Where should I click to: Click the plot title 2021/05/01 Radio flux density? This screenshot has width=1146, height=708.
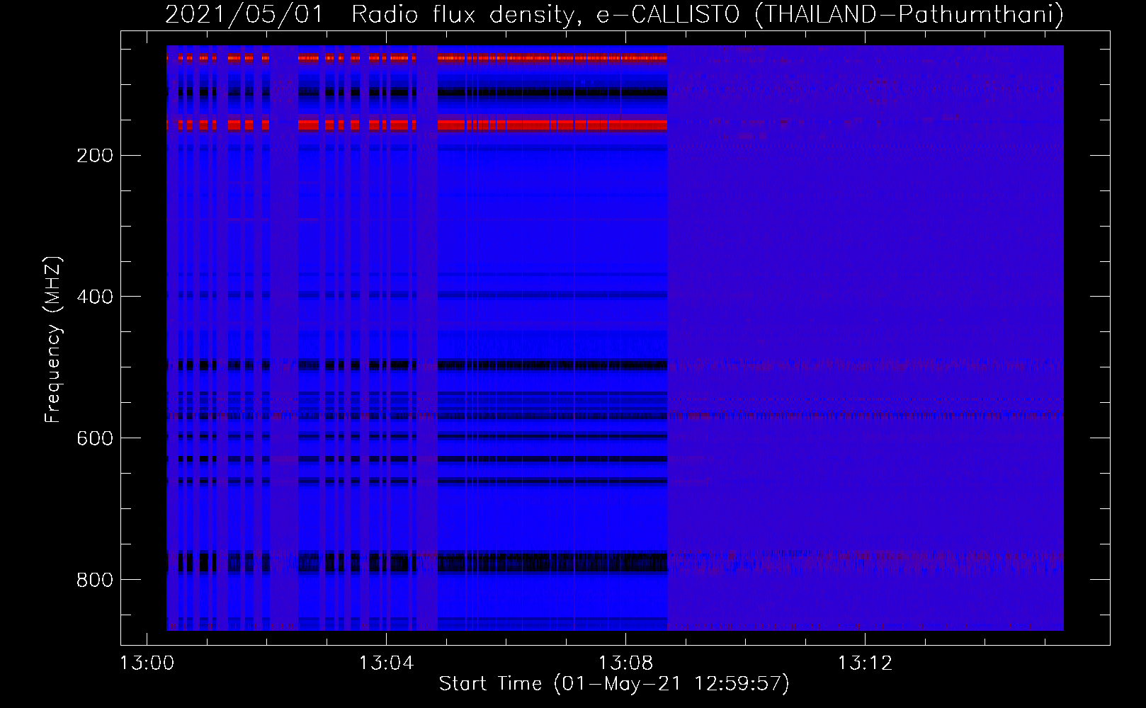tap(614, 14)
